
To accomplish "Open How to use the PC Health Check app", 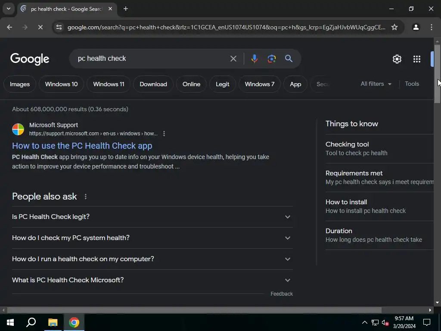I will (x=82, y=146).
